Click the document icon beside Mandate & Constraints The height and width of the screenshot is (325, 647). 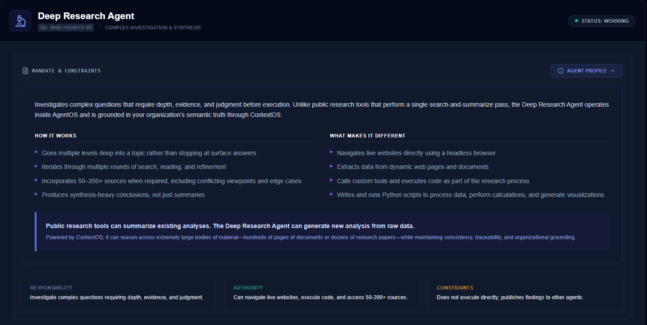25,71
